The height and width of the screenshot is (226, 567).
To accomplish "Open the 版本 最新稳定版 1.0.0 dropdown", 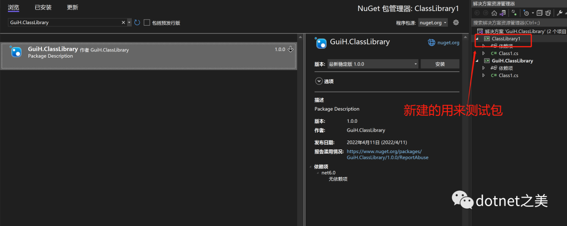I will coord(373,64).
